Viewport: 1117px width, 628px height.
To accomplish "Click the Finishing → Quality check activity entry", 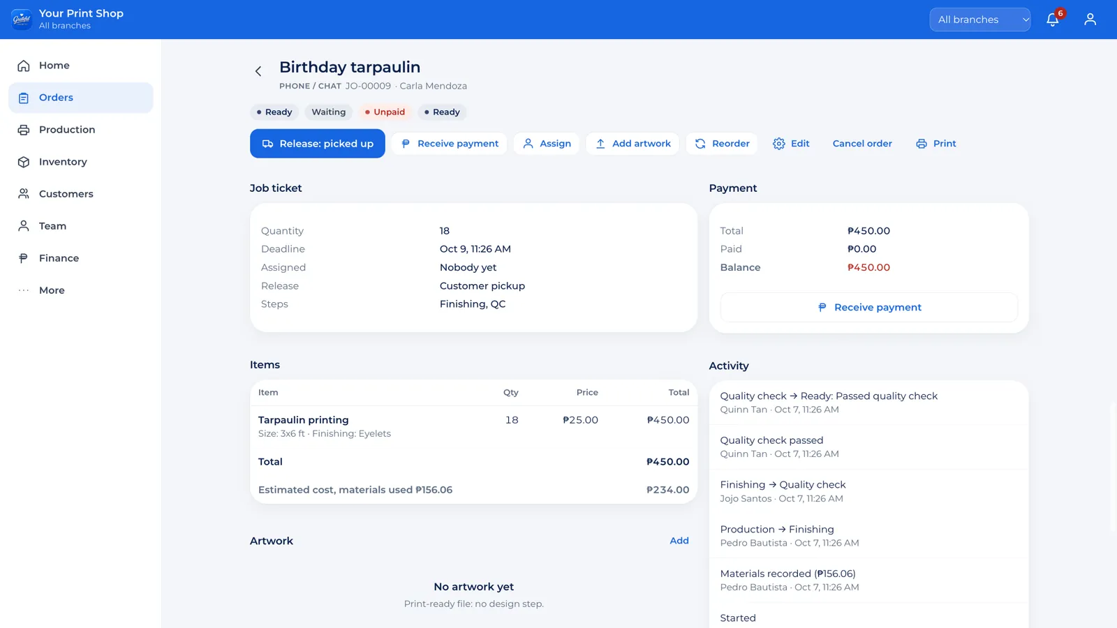I will (869, 491).
